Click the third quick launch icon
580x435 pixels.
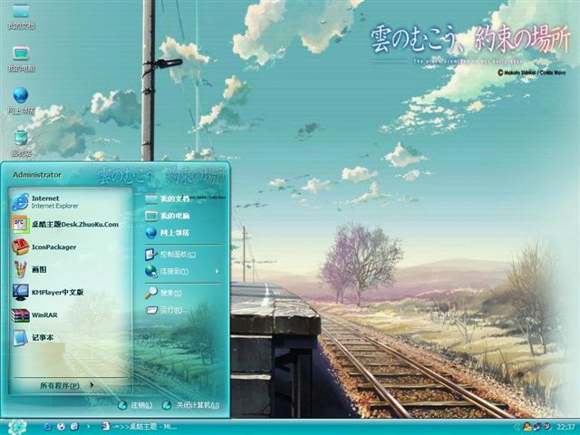coord(74,427)
